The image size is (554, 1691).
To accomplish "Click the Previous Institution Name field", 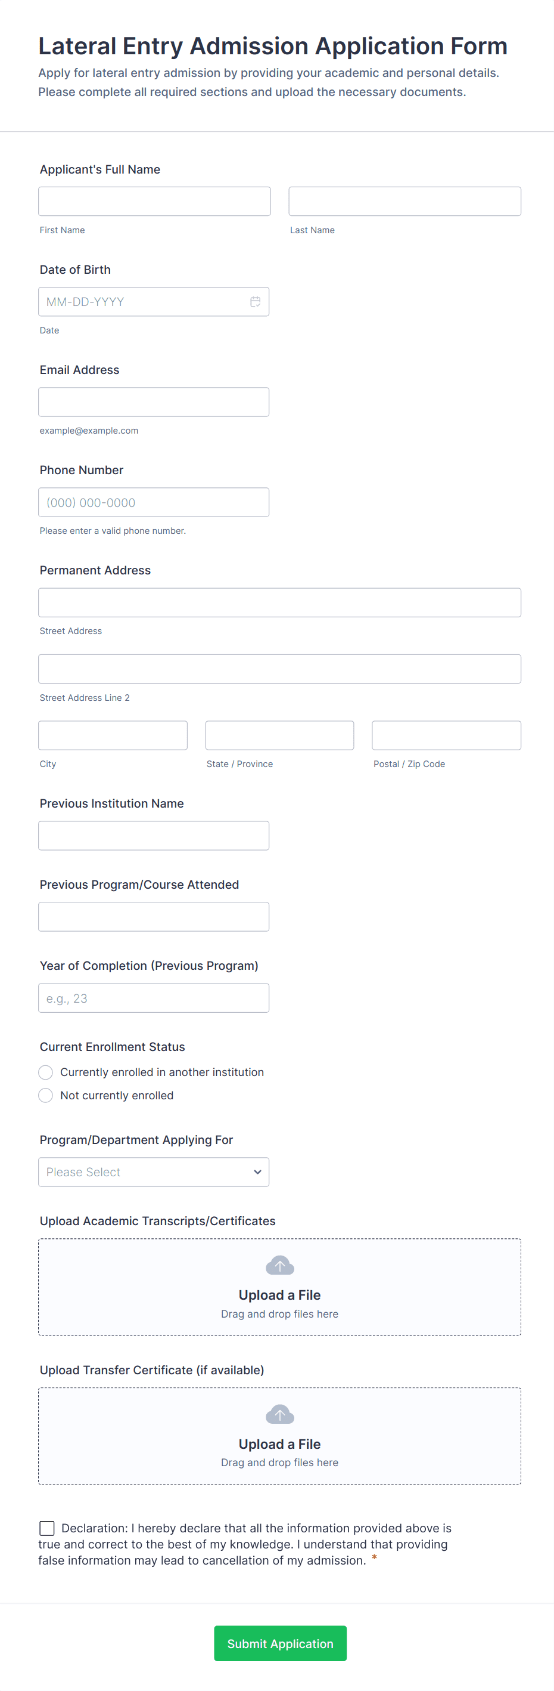I will (x=154, y=836).
